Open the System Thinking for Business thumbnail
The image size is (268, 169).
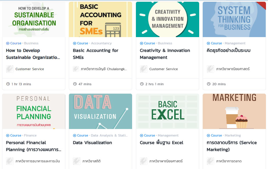click(234, 19)
